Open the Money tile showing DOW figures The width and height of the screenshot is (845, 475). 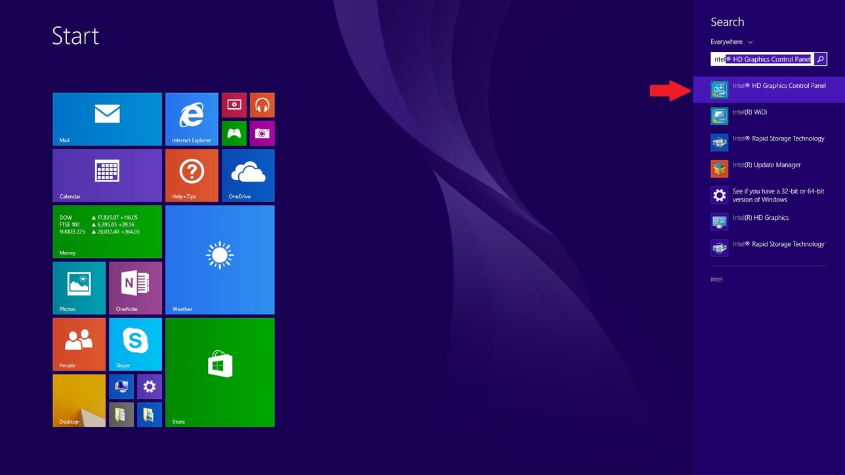(x=107, y=232)
